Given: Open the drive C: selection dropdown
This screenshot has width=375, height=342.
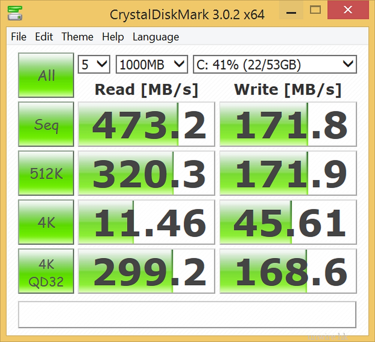Looking at the screenshot, I should click(x=274, y=65).
